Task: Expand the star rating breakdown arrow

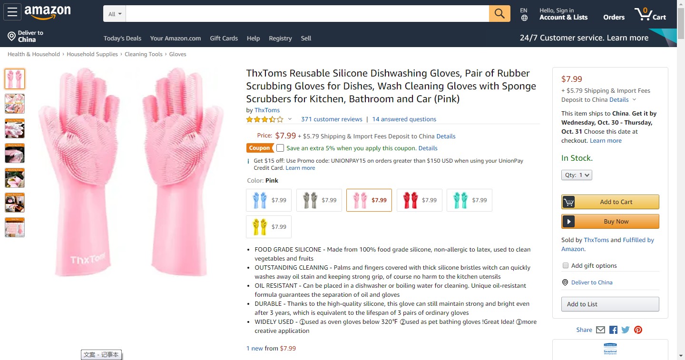Action: [x=290, y=119]
